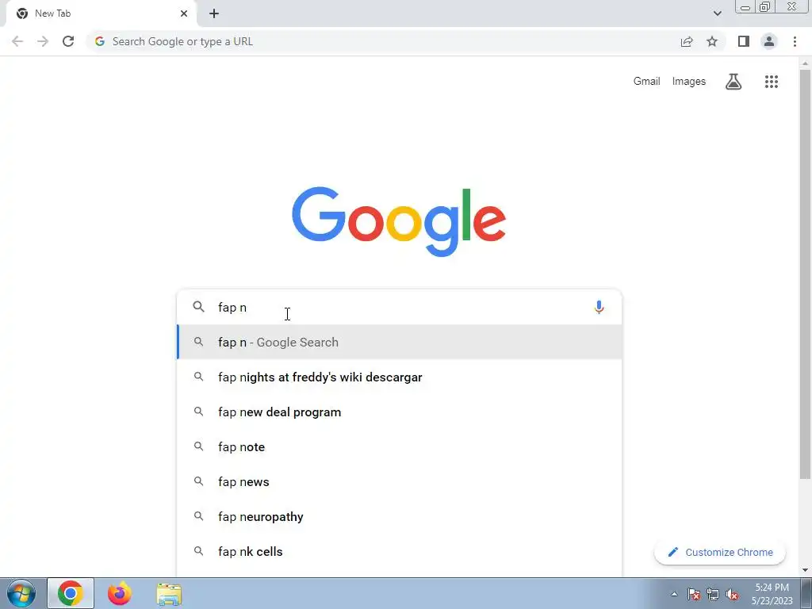Select 'fap new deal program' suggestion
Viewport: 812px width, 609px height.
pyautogui.click(x=400, y=412)
